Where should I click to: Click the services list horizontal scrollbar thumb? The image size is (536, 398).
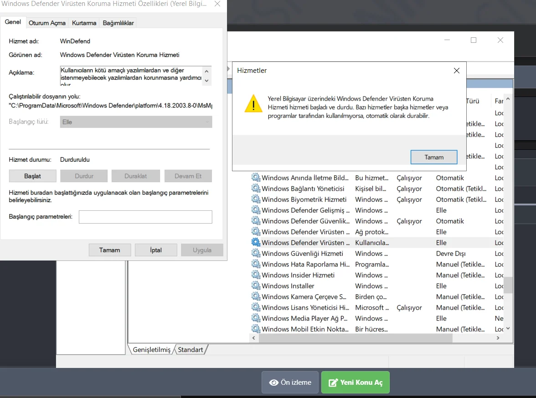coord(356,338)
